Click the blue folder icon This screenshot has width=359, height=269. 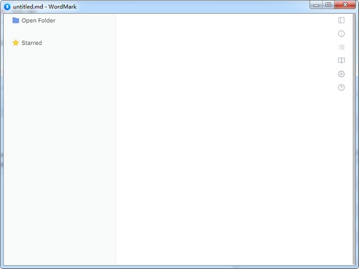[16, 20]
